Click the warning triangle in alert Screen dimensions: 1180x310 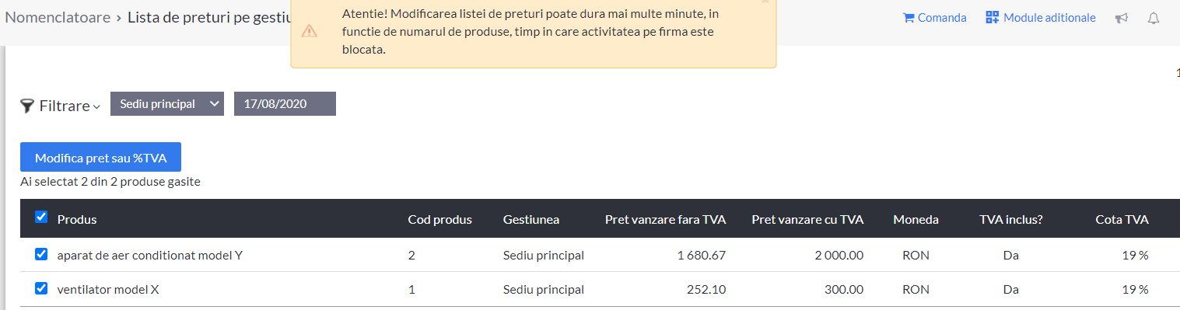(x=309, y=32)
